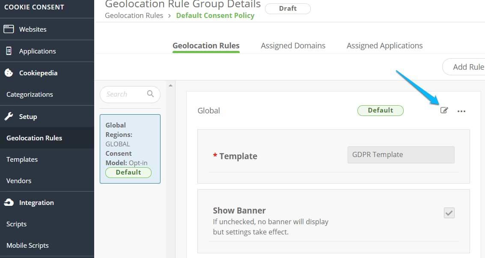Click the Applications mobile icon in sidebar
This screenshot has width=485, height=258.
pyautogui.click(x=9, y=51)
